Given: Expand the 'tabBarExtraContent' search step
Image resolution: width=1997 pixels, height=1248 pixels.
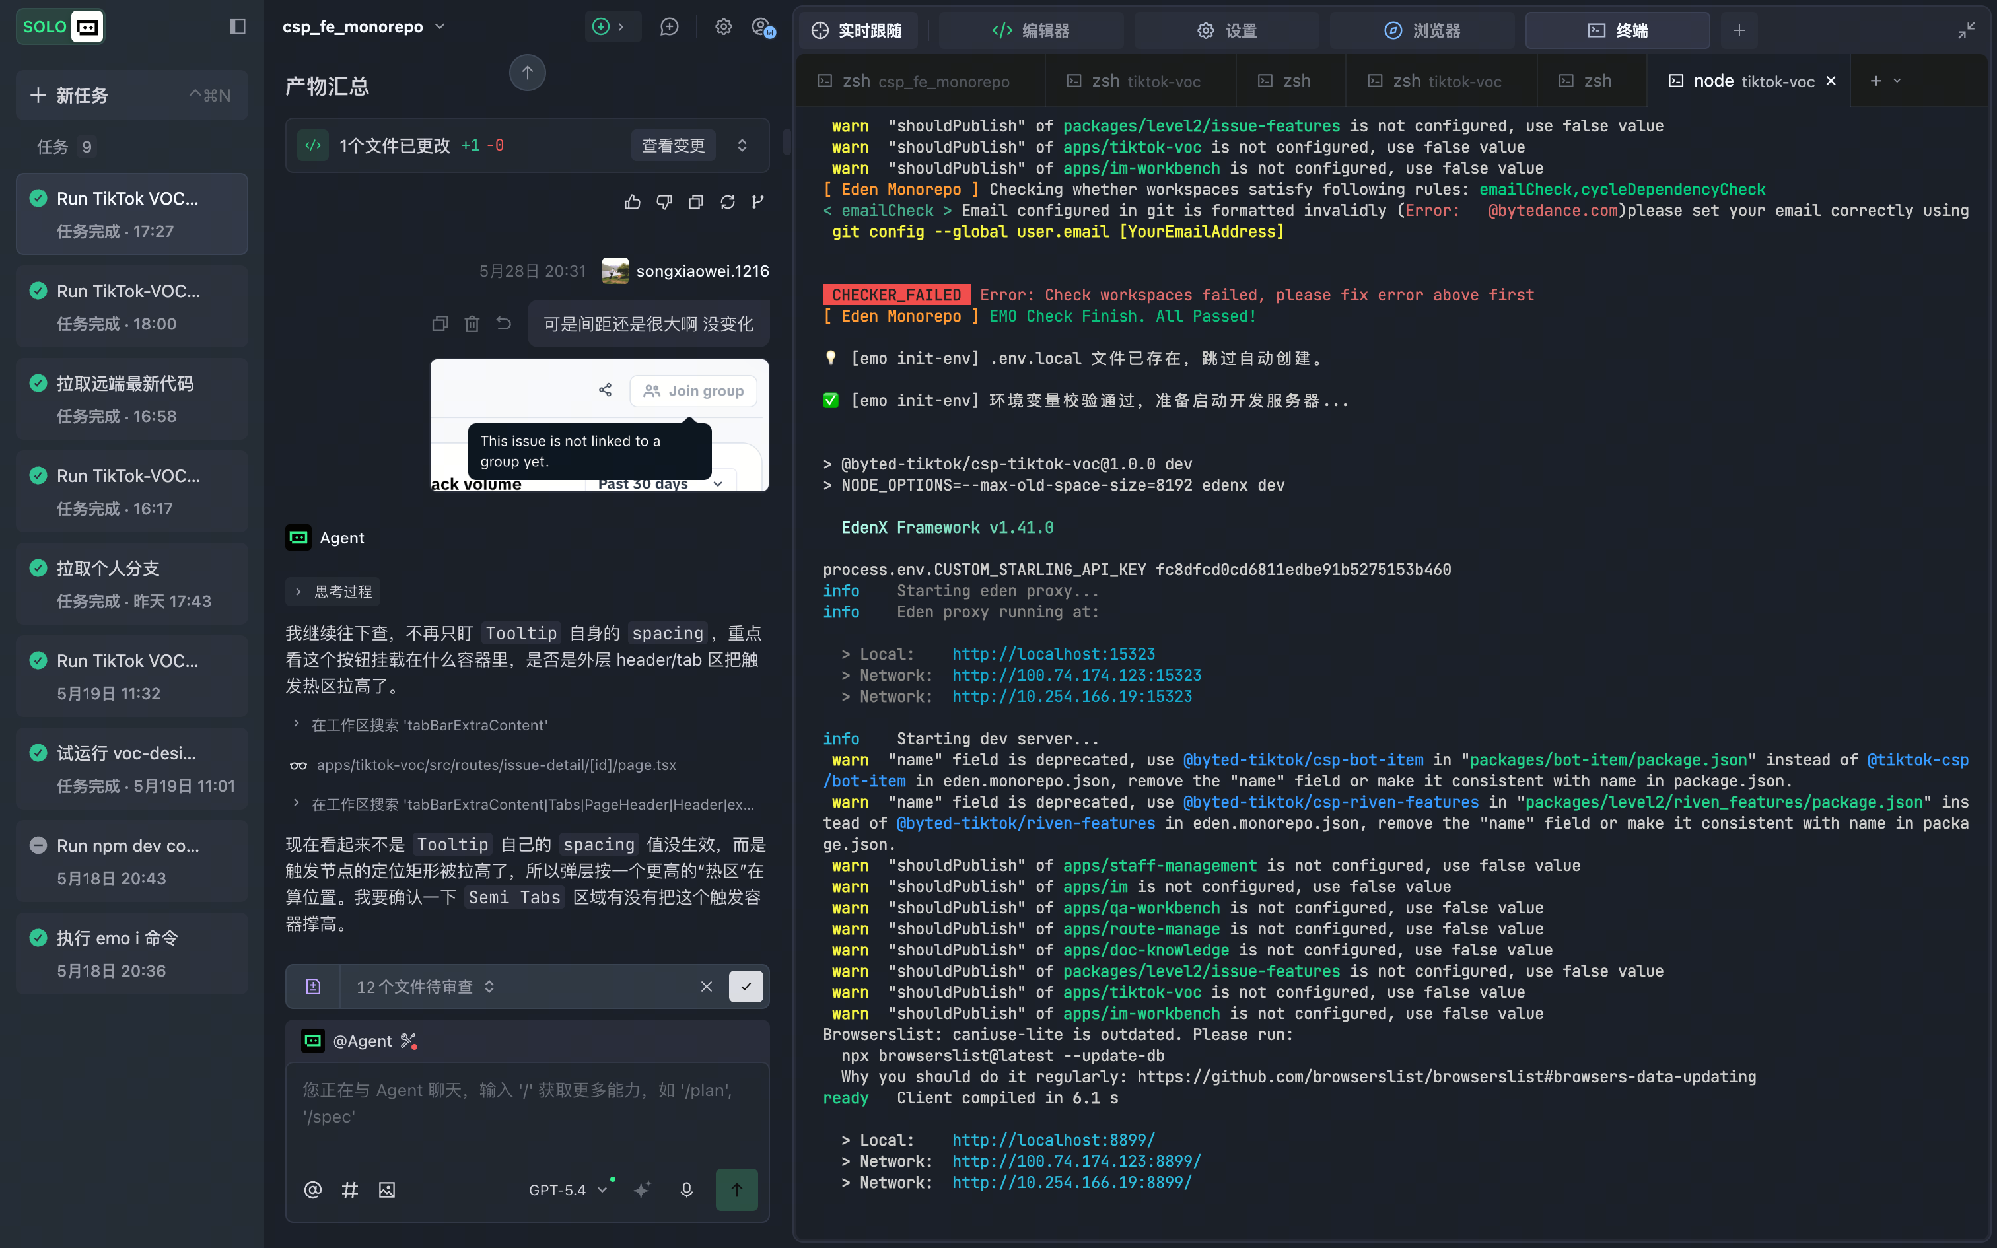Looking at the screenshot, I should click(x=421, y=725).
